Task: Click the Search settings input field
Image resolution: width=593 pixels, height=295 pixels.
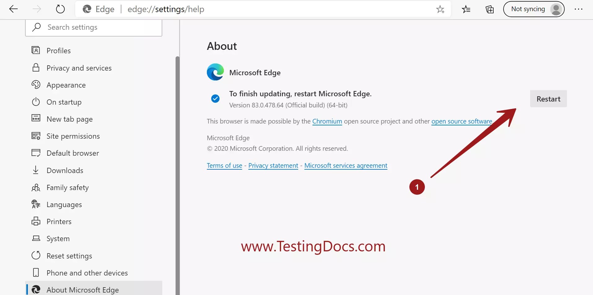Action: (93, 27)
